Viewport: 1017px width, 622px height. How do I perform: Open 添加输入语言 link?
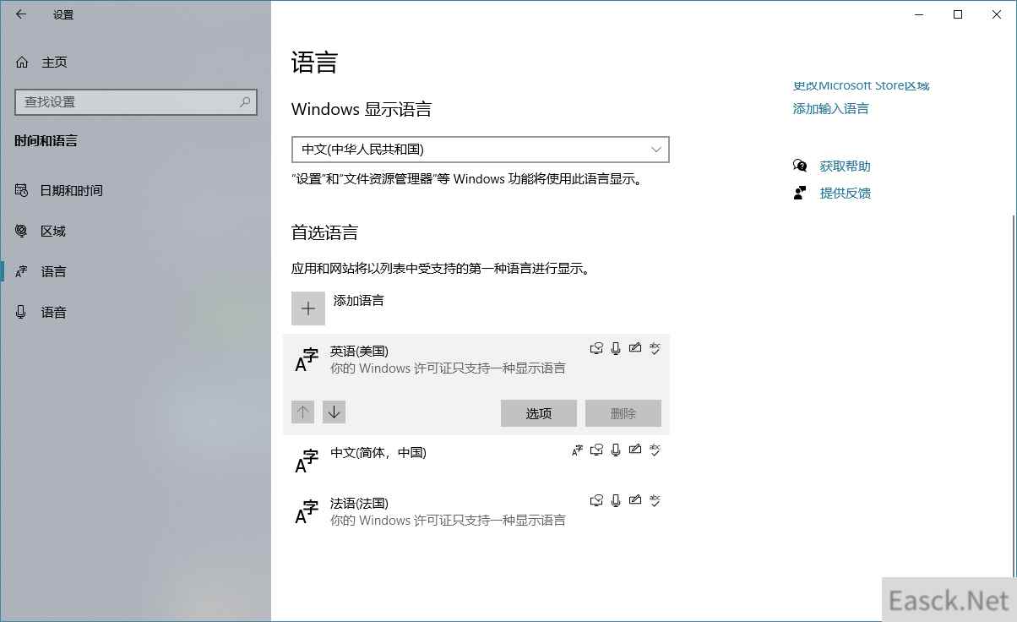click(x=831, y=108)
